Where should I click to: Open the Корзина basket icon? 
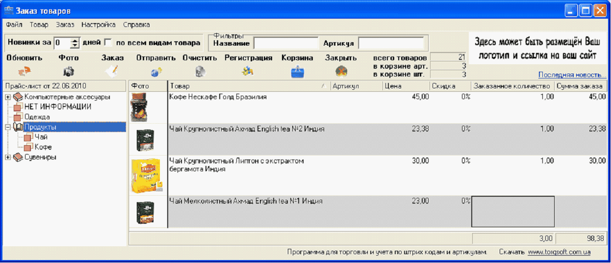click(297, 72)
